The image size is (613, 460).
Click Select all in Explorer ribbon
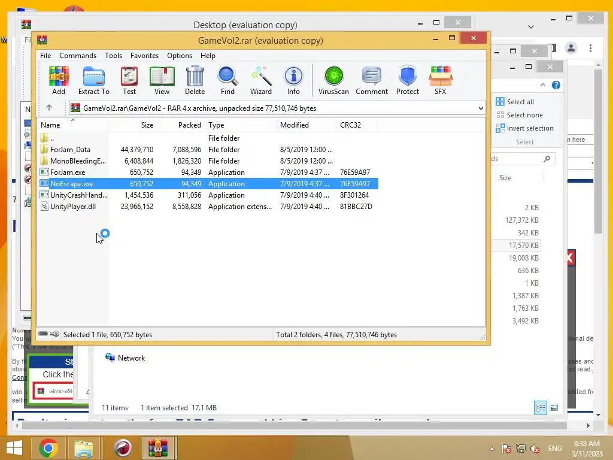coord(515,102)
